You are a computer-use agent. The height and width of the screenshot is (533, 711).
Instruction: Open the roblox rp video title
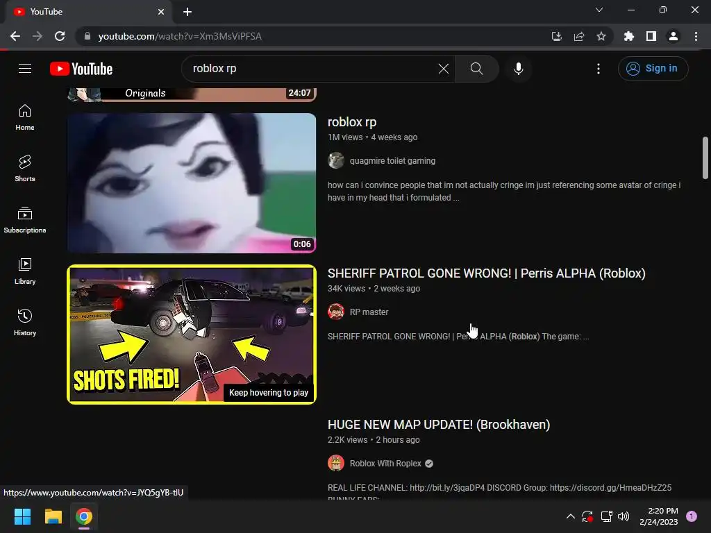[x=352, y=122]
